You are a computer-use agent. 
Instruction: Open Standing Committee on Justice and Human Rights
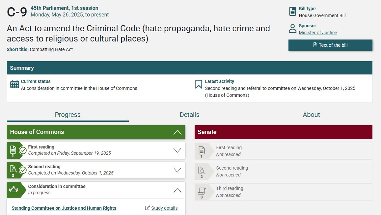pos(64,208)
